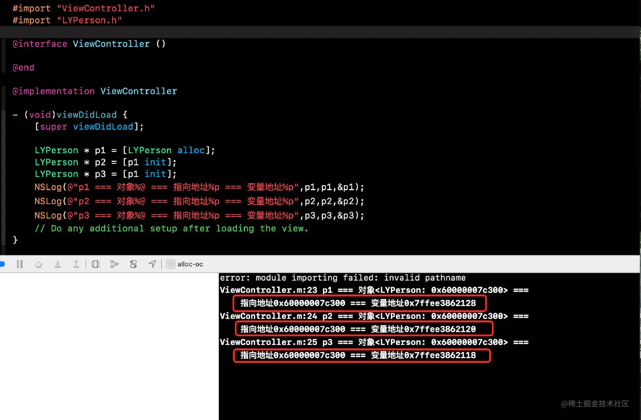
Task: Click the ViewController.m:23 p1 console line
Action: coord(374,290)
